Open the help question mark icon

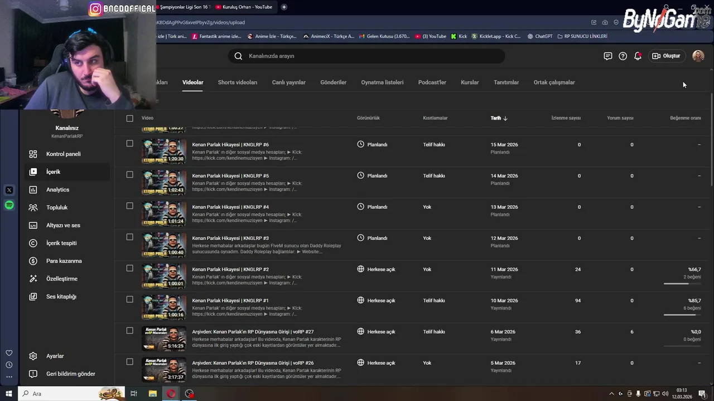623,56
